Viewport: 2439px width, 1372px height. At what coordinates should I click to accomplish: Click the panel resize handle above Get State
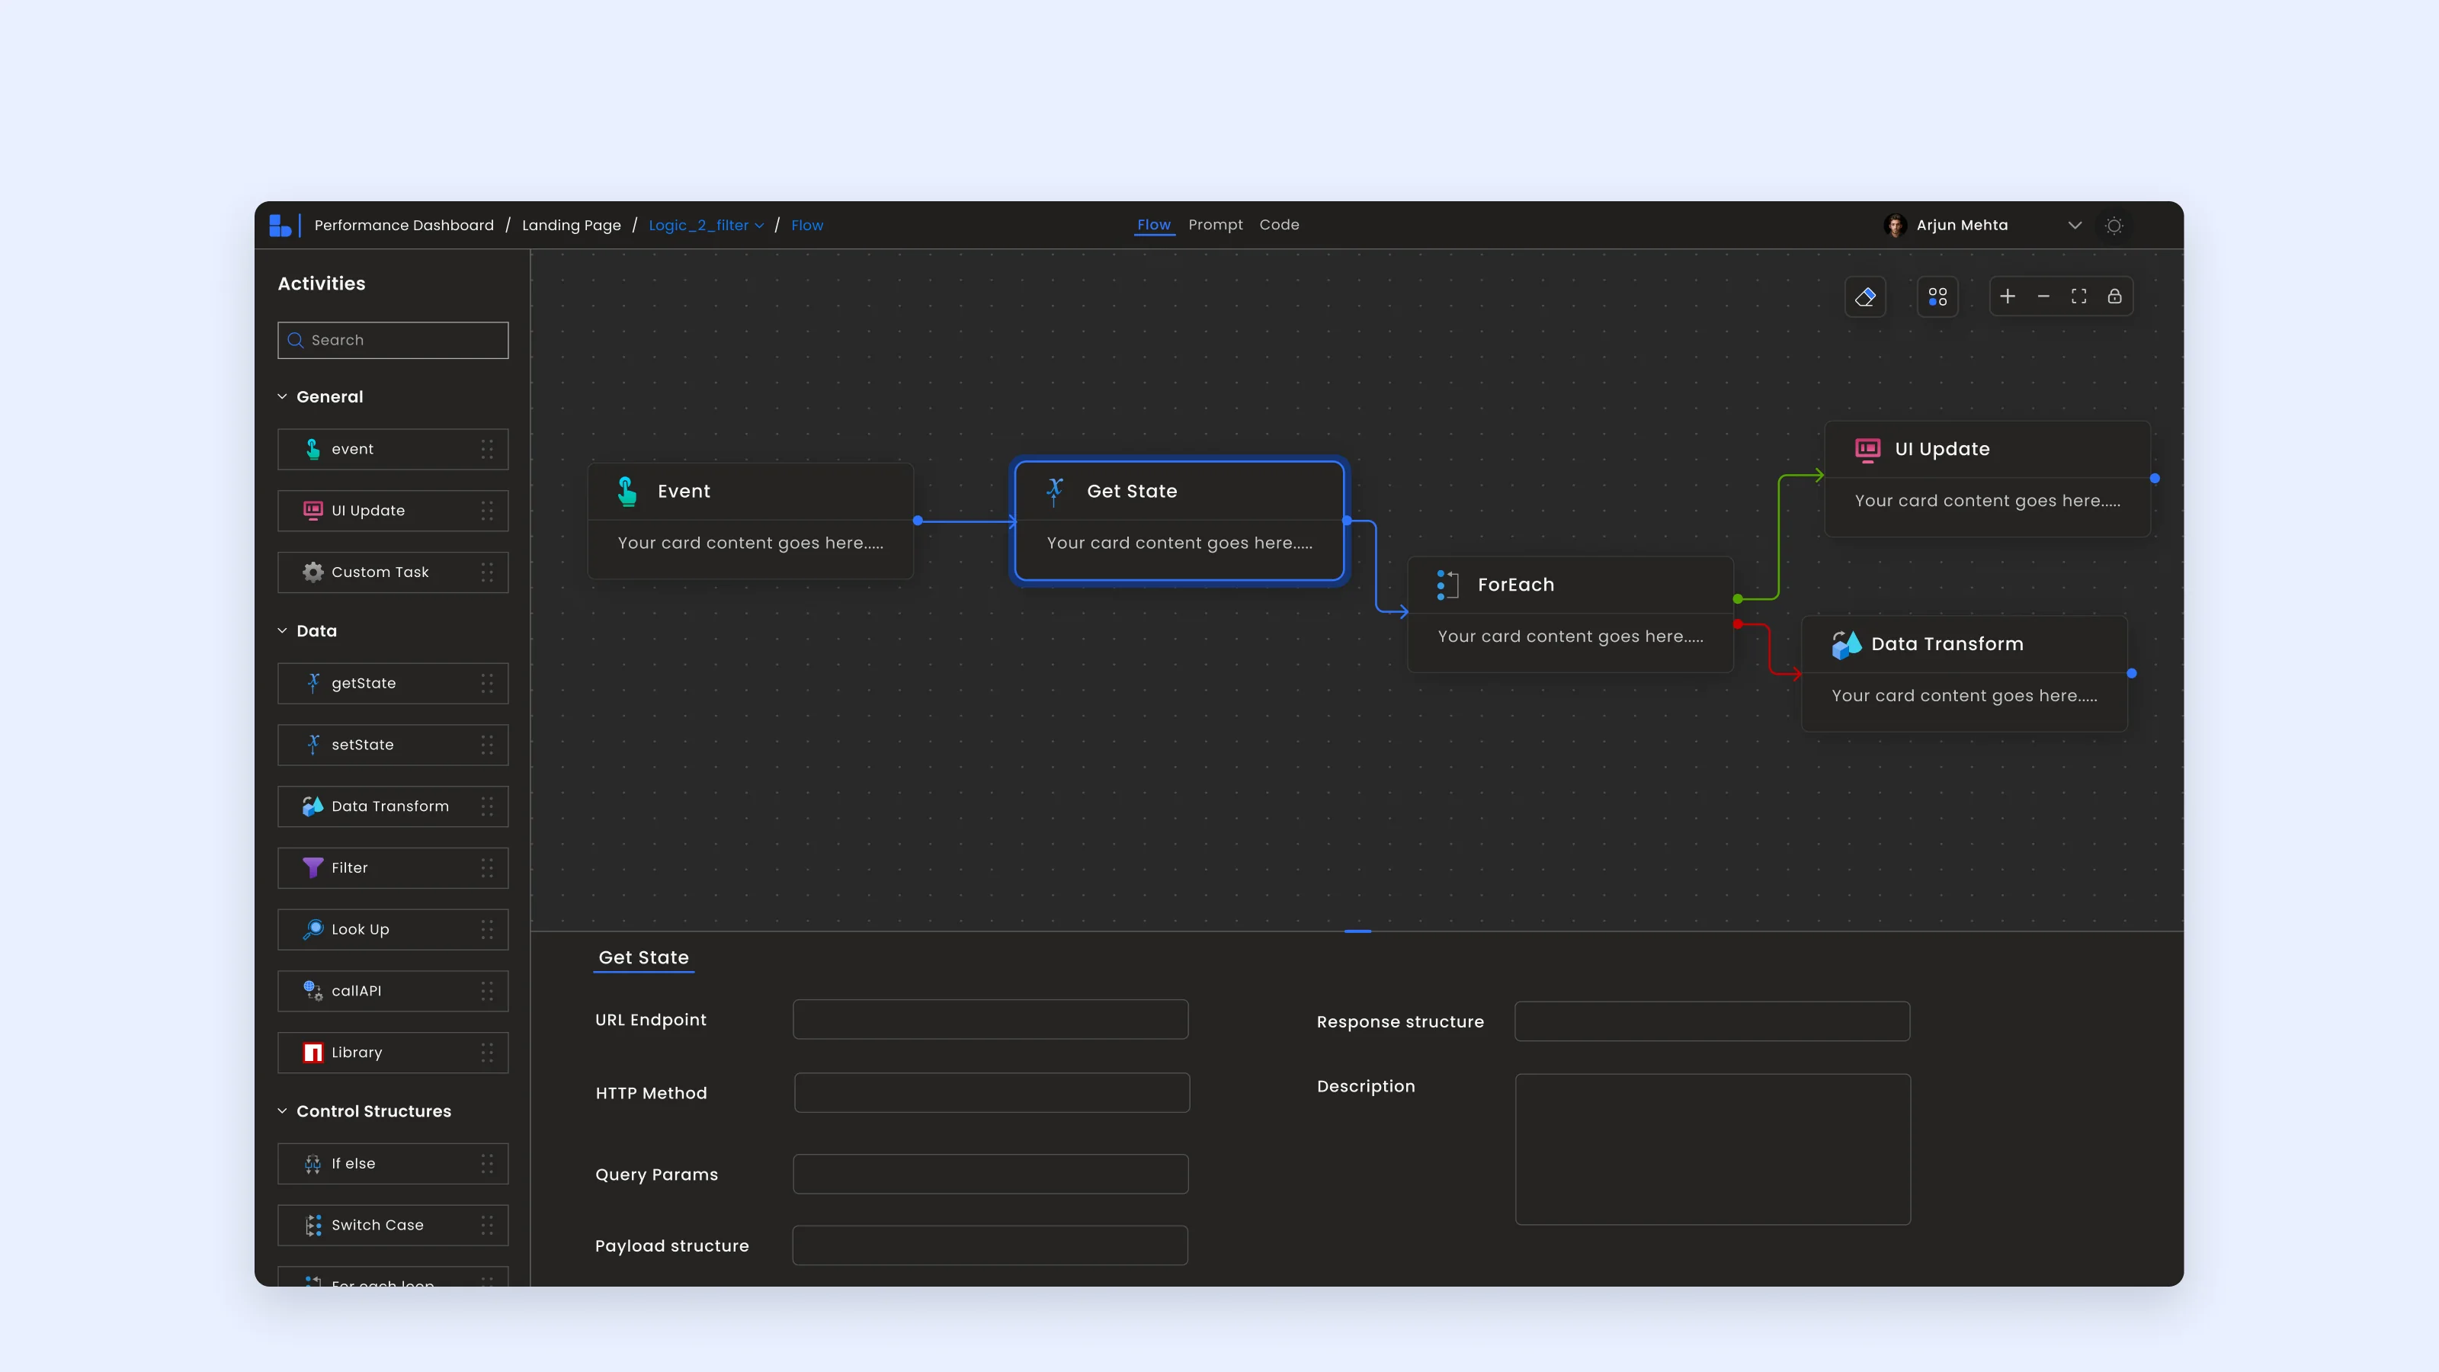pyautogui.click(x=1357, y=931)
